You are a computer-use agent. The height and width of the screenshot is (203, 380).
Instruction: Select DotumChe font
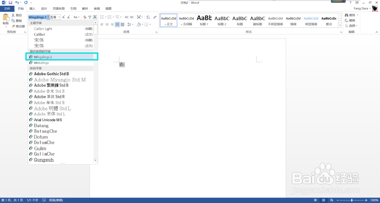61,142
